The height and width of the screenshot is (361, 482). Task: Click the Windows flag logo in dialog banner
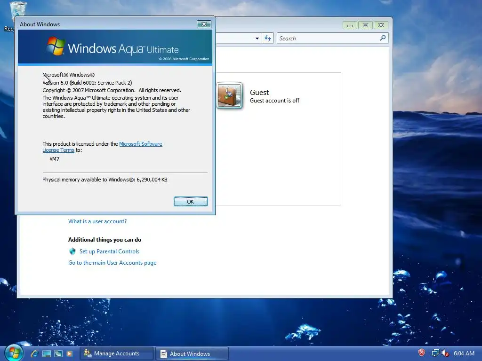pos(56,47)
